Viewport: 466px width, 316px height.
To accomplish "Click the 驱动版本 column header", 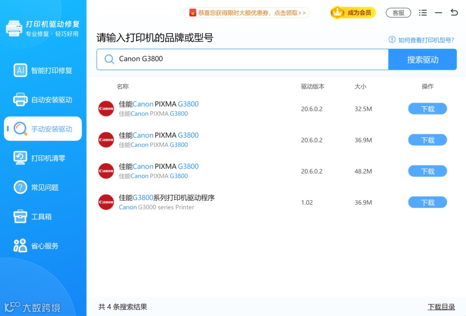I will (313, 86).
